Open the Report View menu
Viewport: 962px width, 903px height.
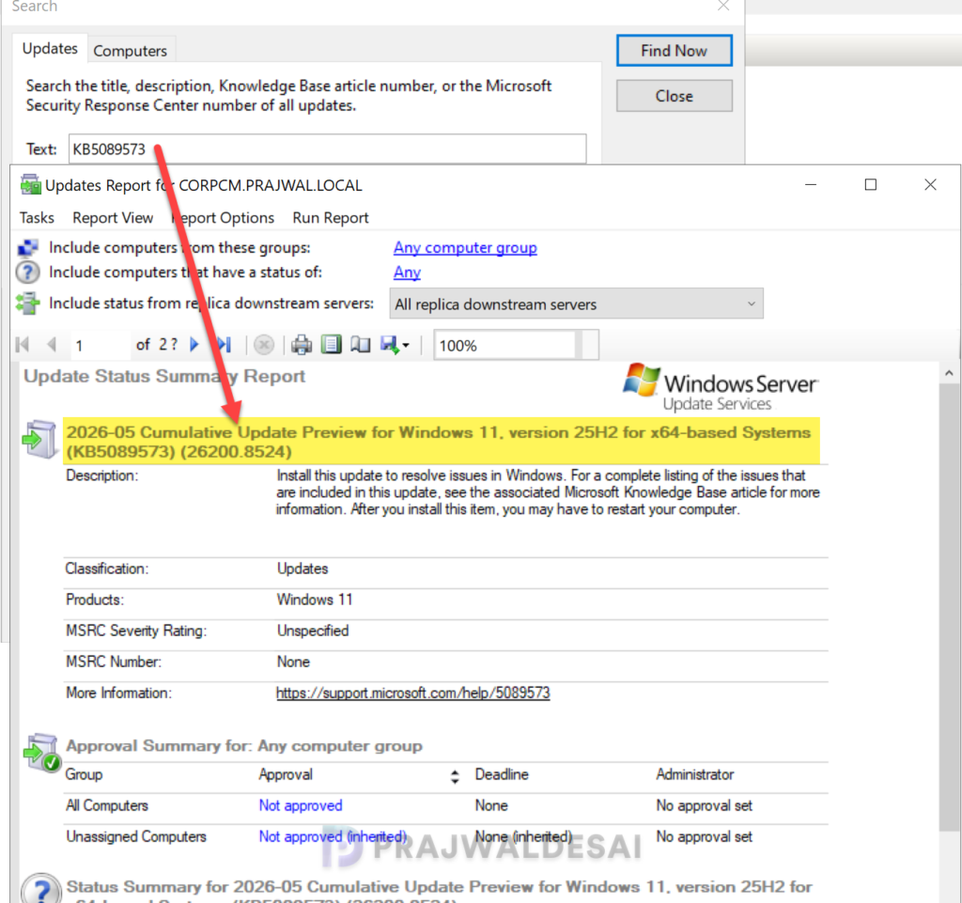113,218
